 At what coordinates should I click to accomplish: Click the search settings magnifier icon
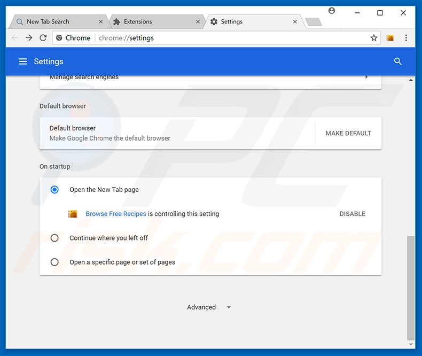pos(397,61)
